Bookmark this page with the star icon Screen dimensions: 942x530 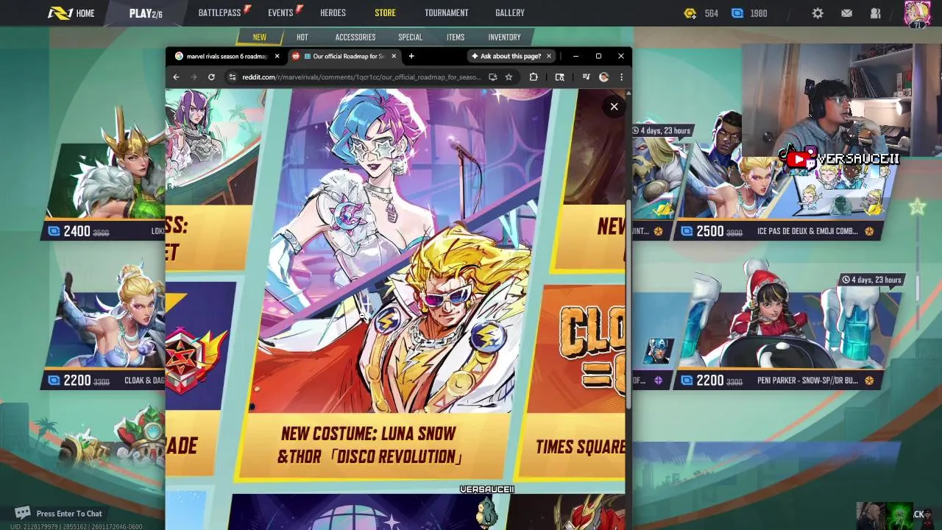point(509,77)
